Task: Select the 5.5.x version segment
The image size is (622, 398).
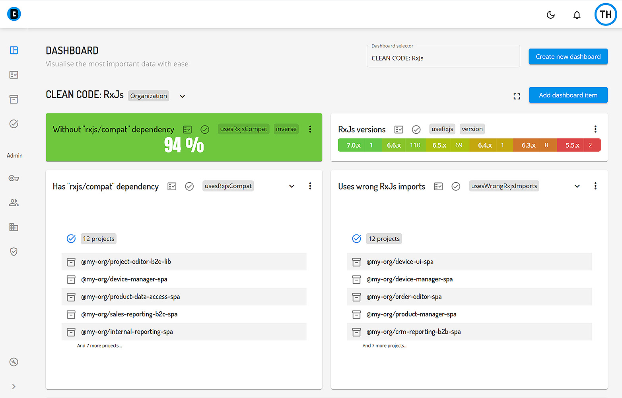Action: coord(578,145)
